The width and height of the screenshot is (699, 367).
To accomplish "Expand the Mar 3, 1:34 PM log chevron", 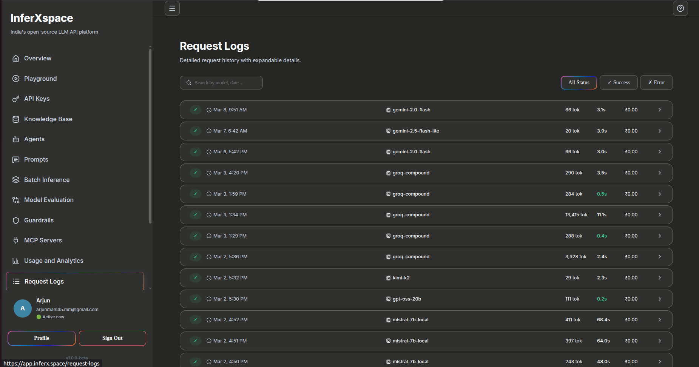I will (x=660, y=215).
